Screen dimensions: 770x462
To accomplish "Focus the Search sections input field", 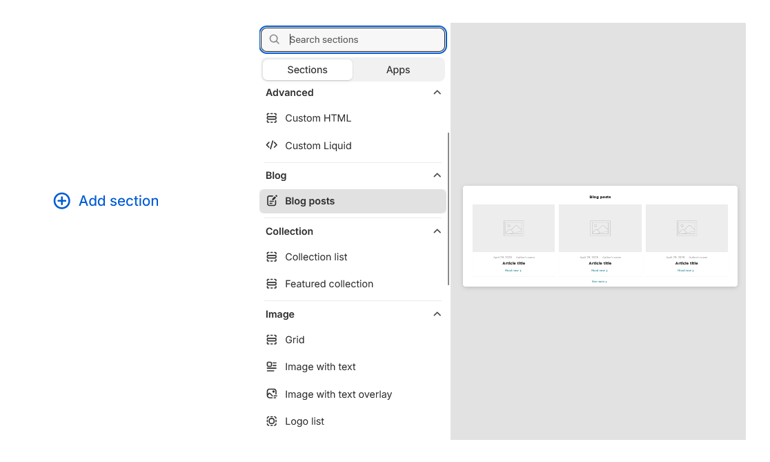I will [353, 39].
